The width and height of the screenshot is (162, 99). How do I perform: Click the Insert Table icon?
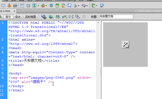pyautogui.click(x=22, y=5)
